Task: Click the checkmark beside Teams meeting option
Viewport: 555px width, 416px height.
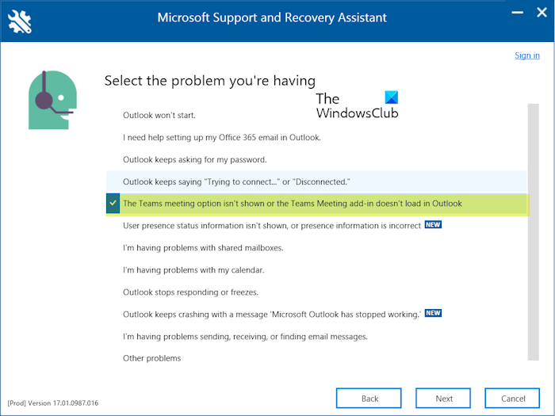Action: click(x=113, y=204)
